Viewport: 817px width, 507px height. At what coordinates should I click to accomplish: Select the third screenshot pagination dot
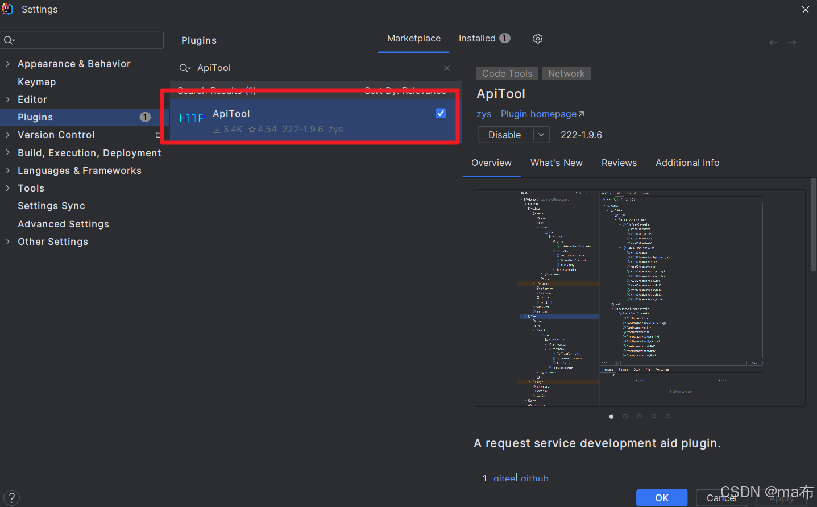click(x=640, y=417)
